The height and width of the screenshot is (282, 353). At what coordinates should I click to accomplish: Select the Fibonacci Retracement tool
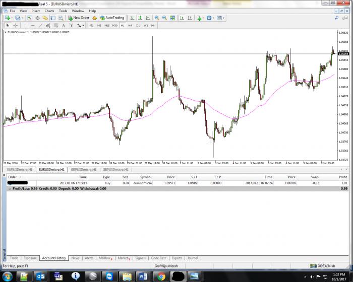pos(56,25)
